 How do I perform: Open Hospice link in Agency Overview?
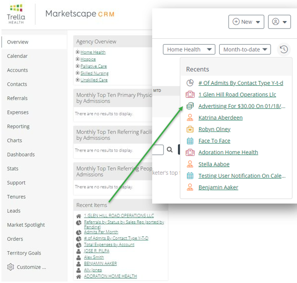[88, 59]
